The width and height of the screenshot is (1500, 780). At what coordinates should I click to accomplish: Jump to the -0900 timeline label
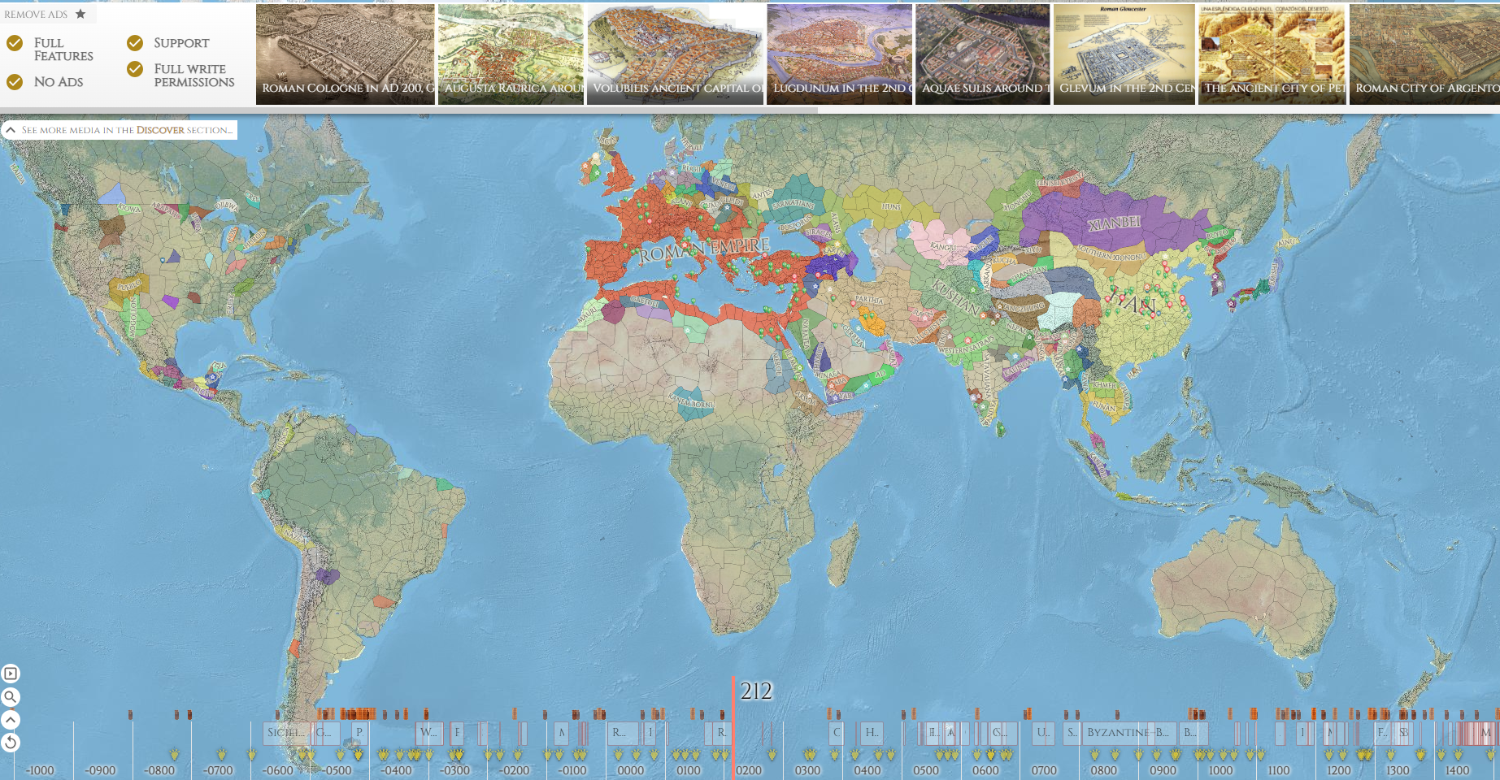click(x=101, y=770)
